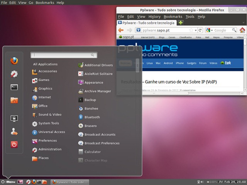Launch Calculator app
Viewport: 247px width, 185px height.
[x=89, y=152]
